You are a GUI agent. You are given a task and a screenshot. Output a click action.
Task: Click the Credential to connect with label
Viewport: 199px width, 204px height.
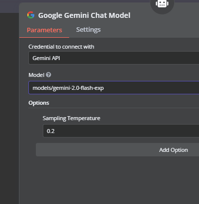point(61,47)
